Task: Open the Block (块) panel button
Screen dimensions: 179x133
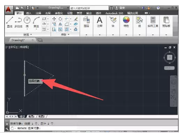Action: click(113, 22)
